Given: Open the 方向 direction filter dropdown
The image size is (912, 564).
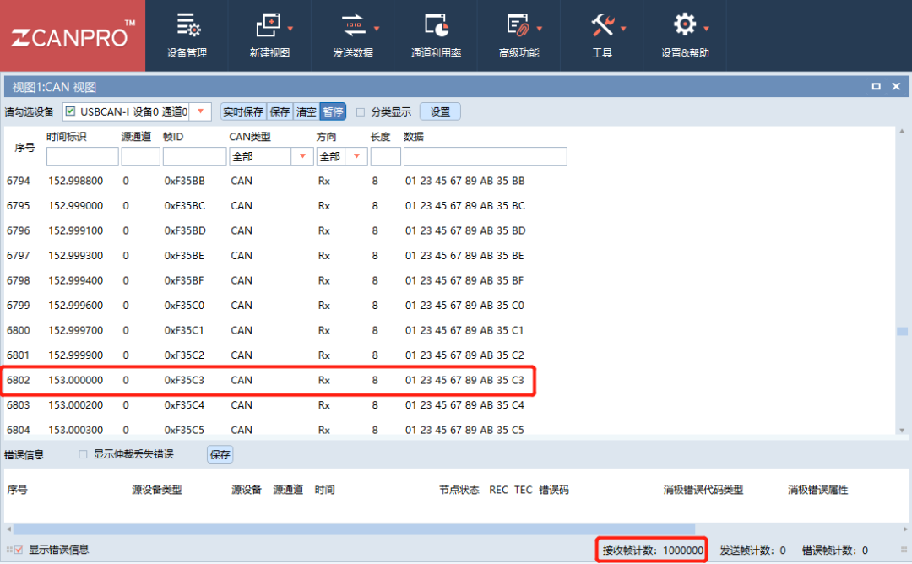Looking at the screenshot, I should click(x=356, y=156).
